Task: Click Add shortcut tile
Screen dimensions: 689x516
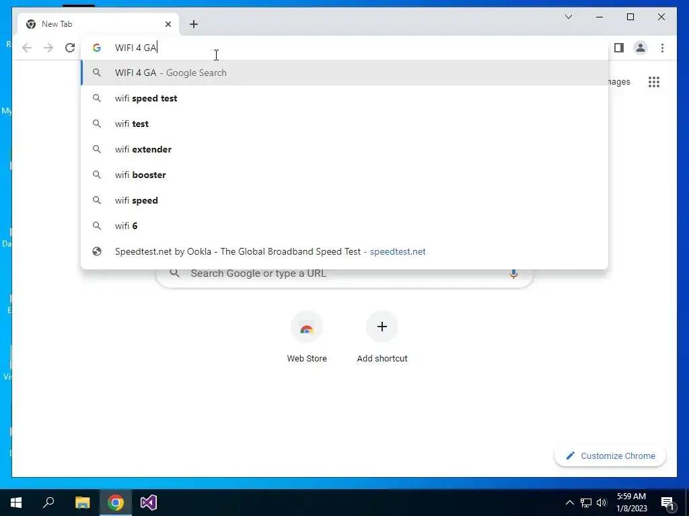Action: point(382,338)
